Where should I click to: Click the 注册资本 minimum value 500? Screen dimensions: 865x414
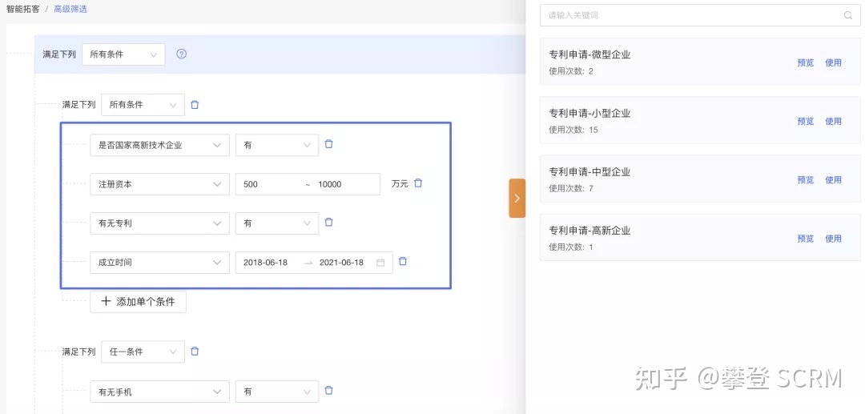click(251, 184)
